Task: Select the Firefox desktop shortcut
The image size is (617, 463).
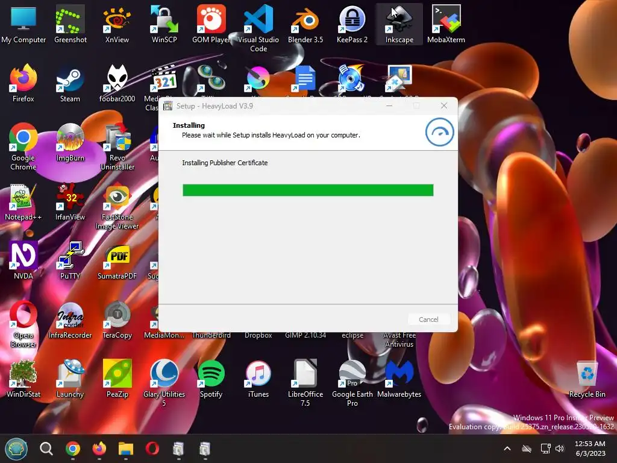Action: pyautogui.click(x=23, y=83)
